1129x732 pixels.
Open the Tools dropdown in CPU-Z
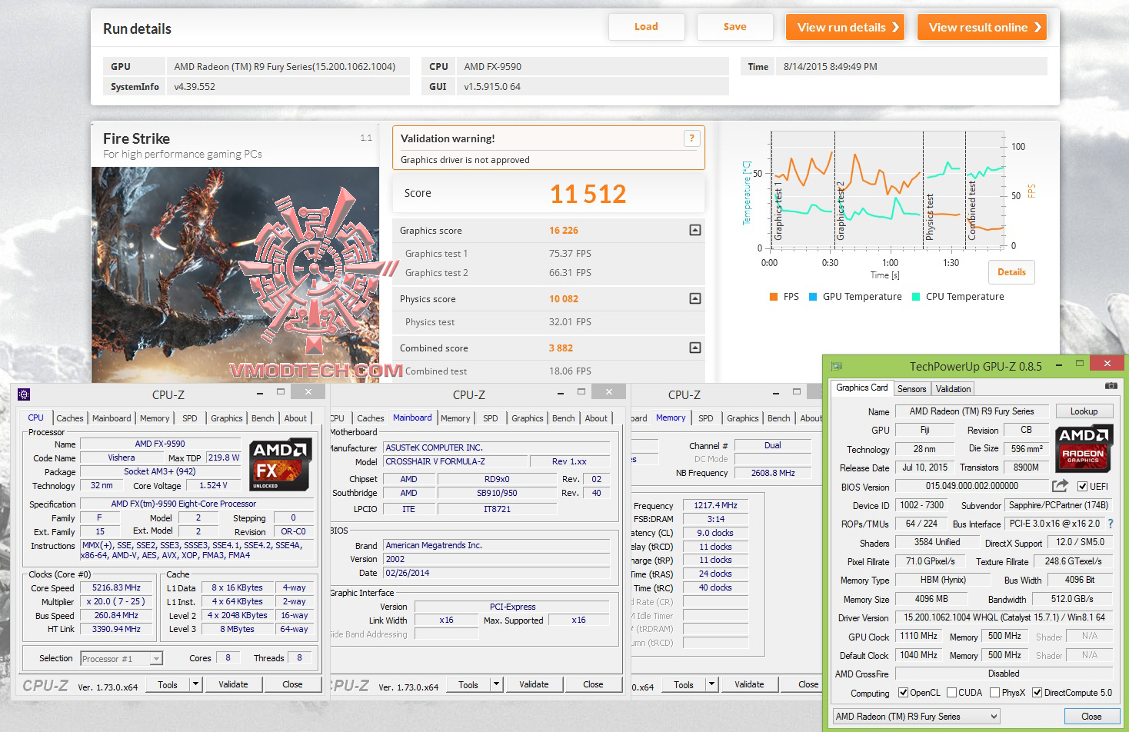[x=195, y=684]
